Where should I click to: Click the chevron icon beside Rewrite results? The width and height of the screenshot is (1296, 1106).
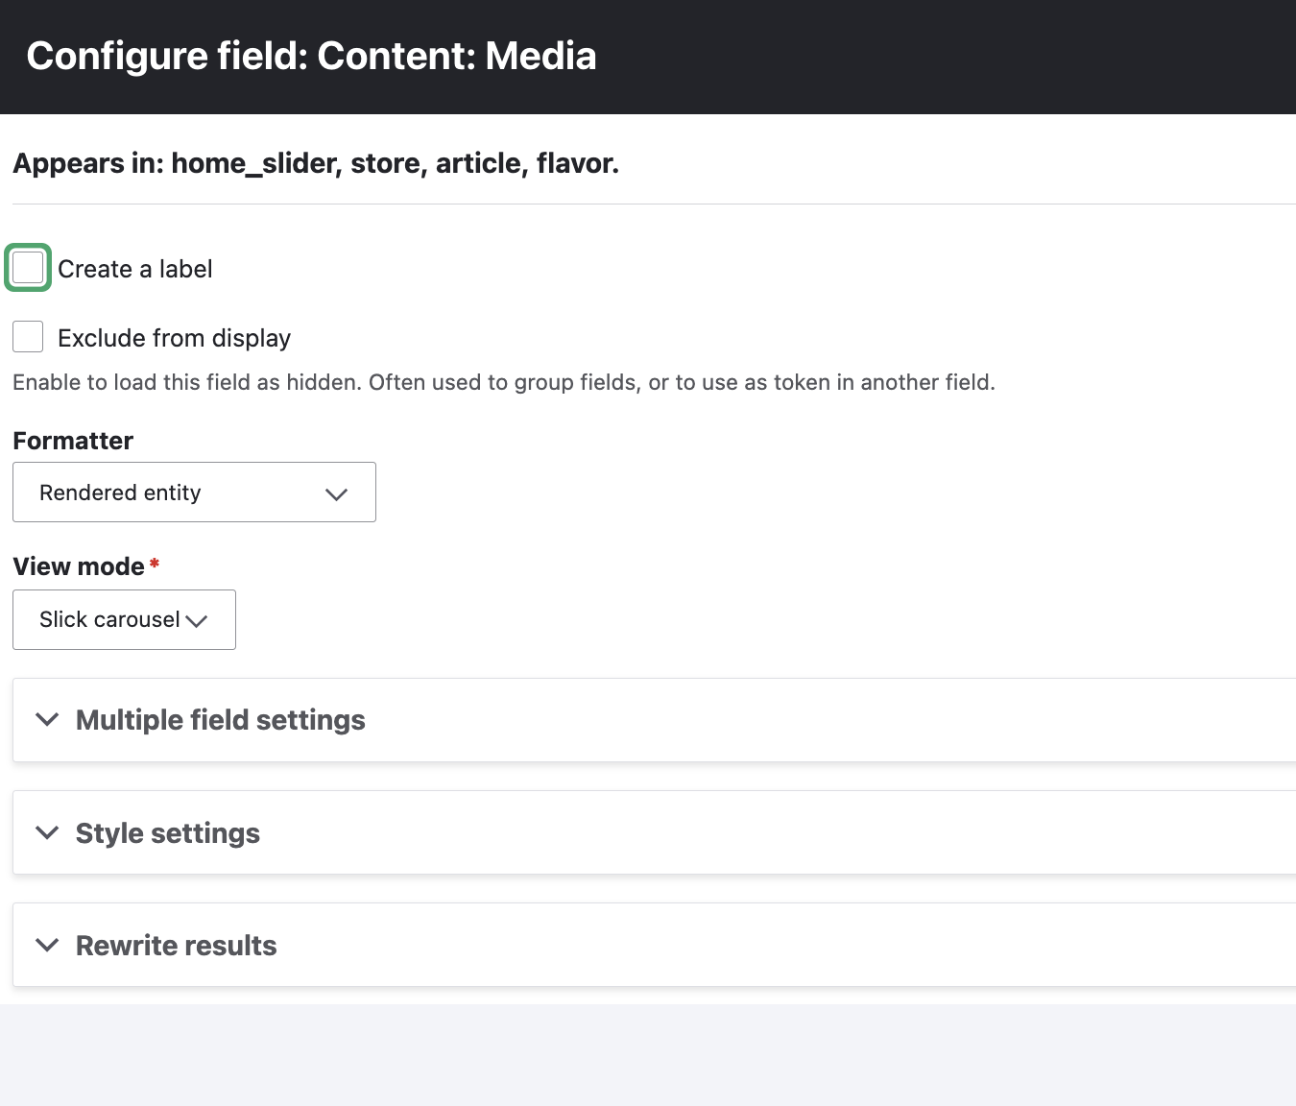(47, 945)
